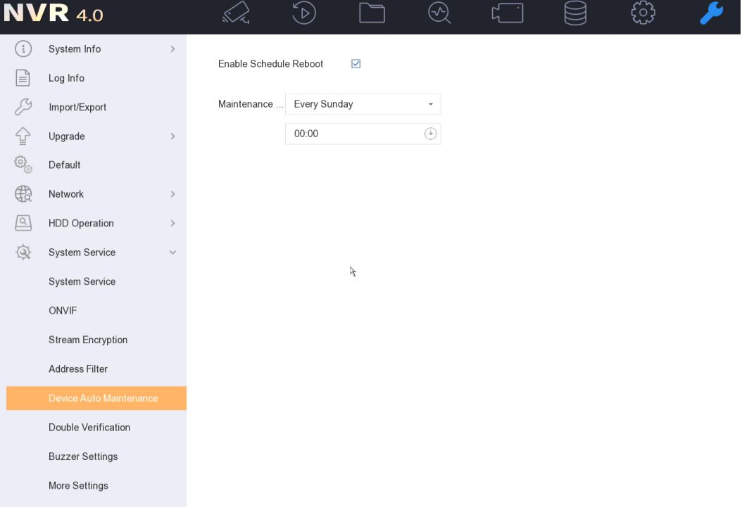Click the Maintenance ... label text
742x507 pixels.
pos(251,104)
